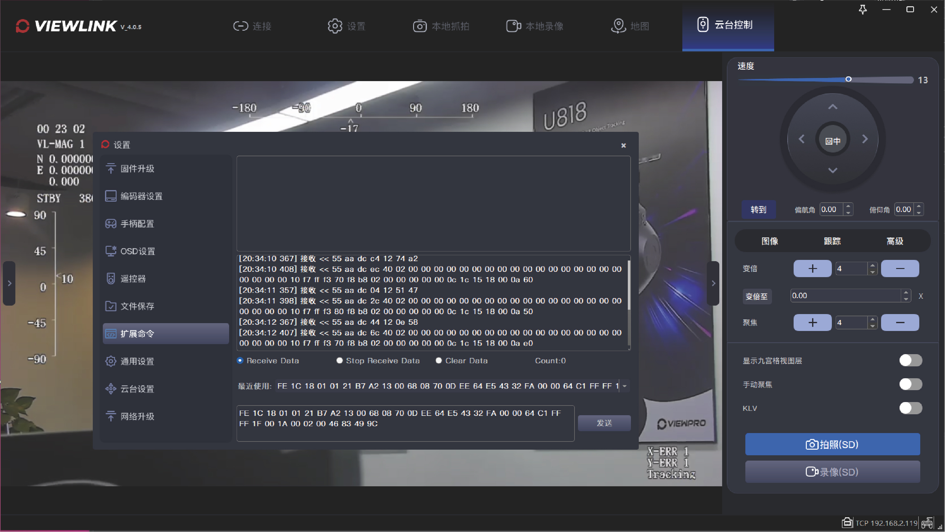Enable the 显示九宫格视图层 toggle

(911, 360)
